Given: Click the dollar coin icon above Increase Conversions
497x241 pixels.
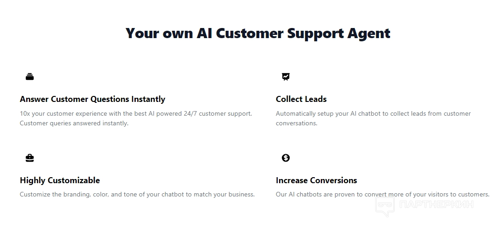Looking at the screenshot, I should click(x=286, y=158).
